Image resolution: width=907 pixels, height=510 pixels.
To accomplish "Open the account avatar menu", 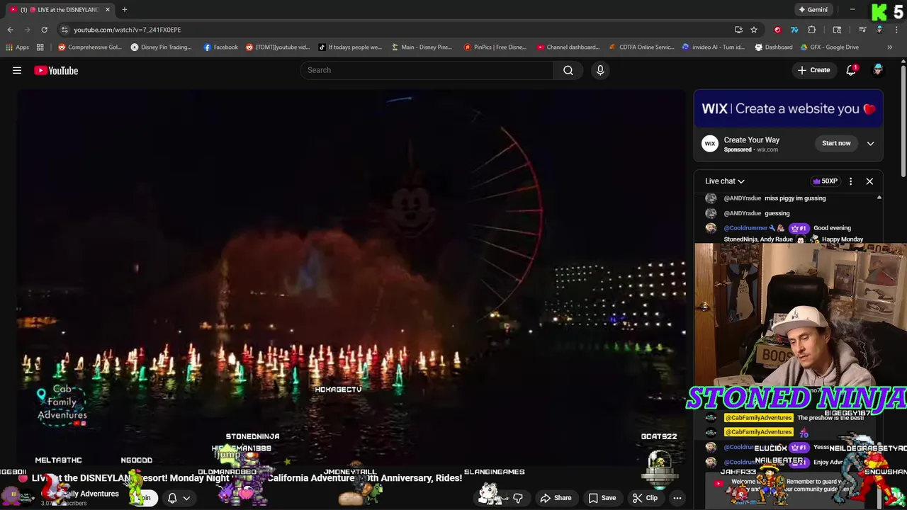I will click(878, 70).
